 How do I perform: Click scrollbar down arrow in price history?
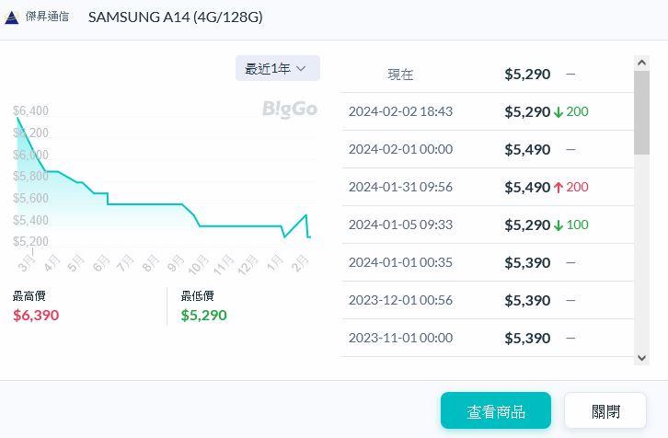641,357
